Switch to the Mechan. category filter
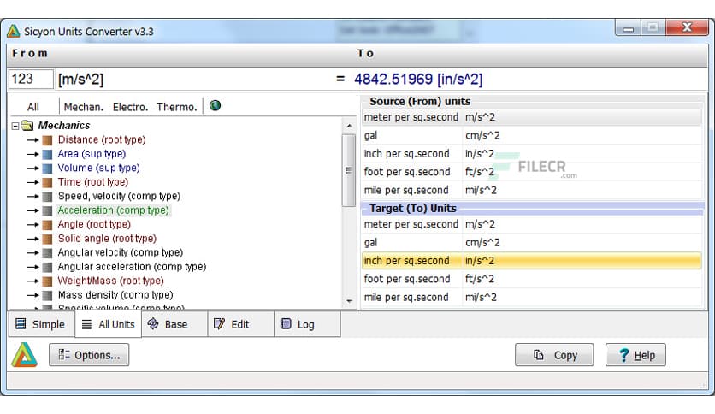 tap(84, 107)
